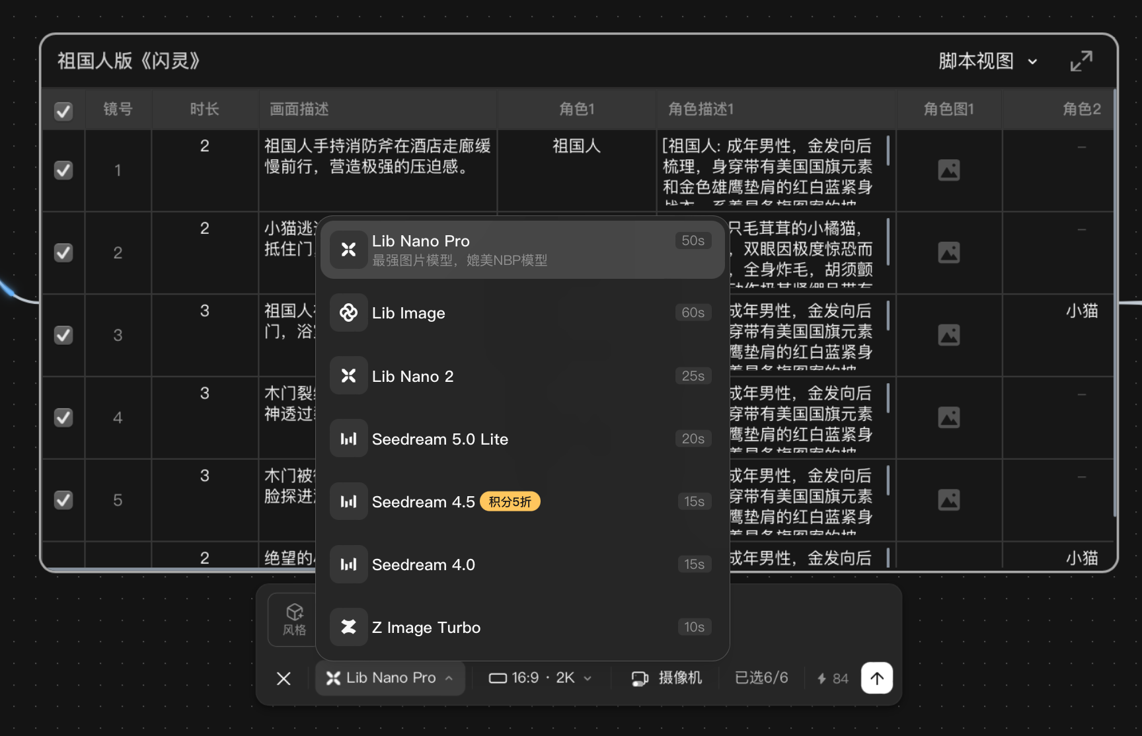Click the expand fullscreen arrows icon
This screenshot has height=736, width=1142.
click(x=1081, y=61)
